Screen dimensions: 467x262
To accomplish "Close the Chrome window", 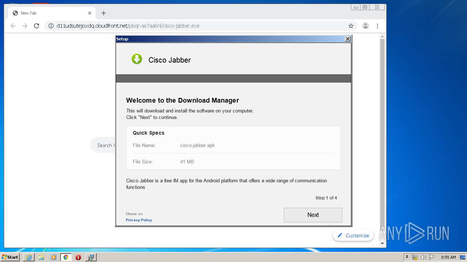I will pos(377,7).
